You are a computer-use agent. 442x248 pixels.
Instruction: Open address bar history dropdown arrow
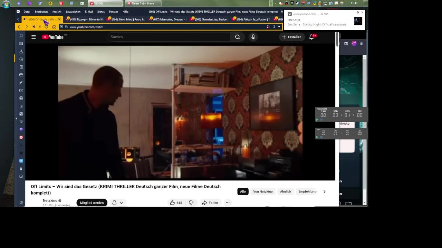point(279,27)
